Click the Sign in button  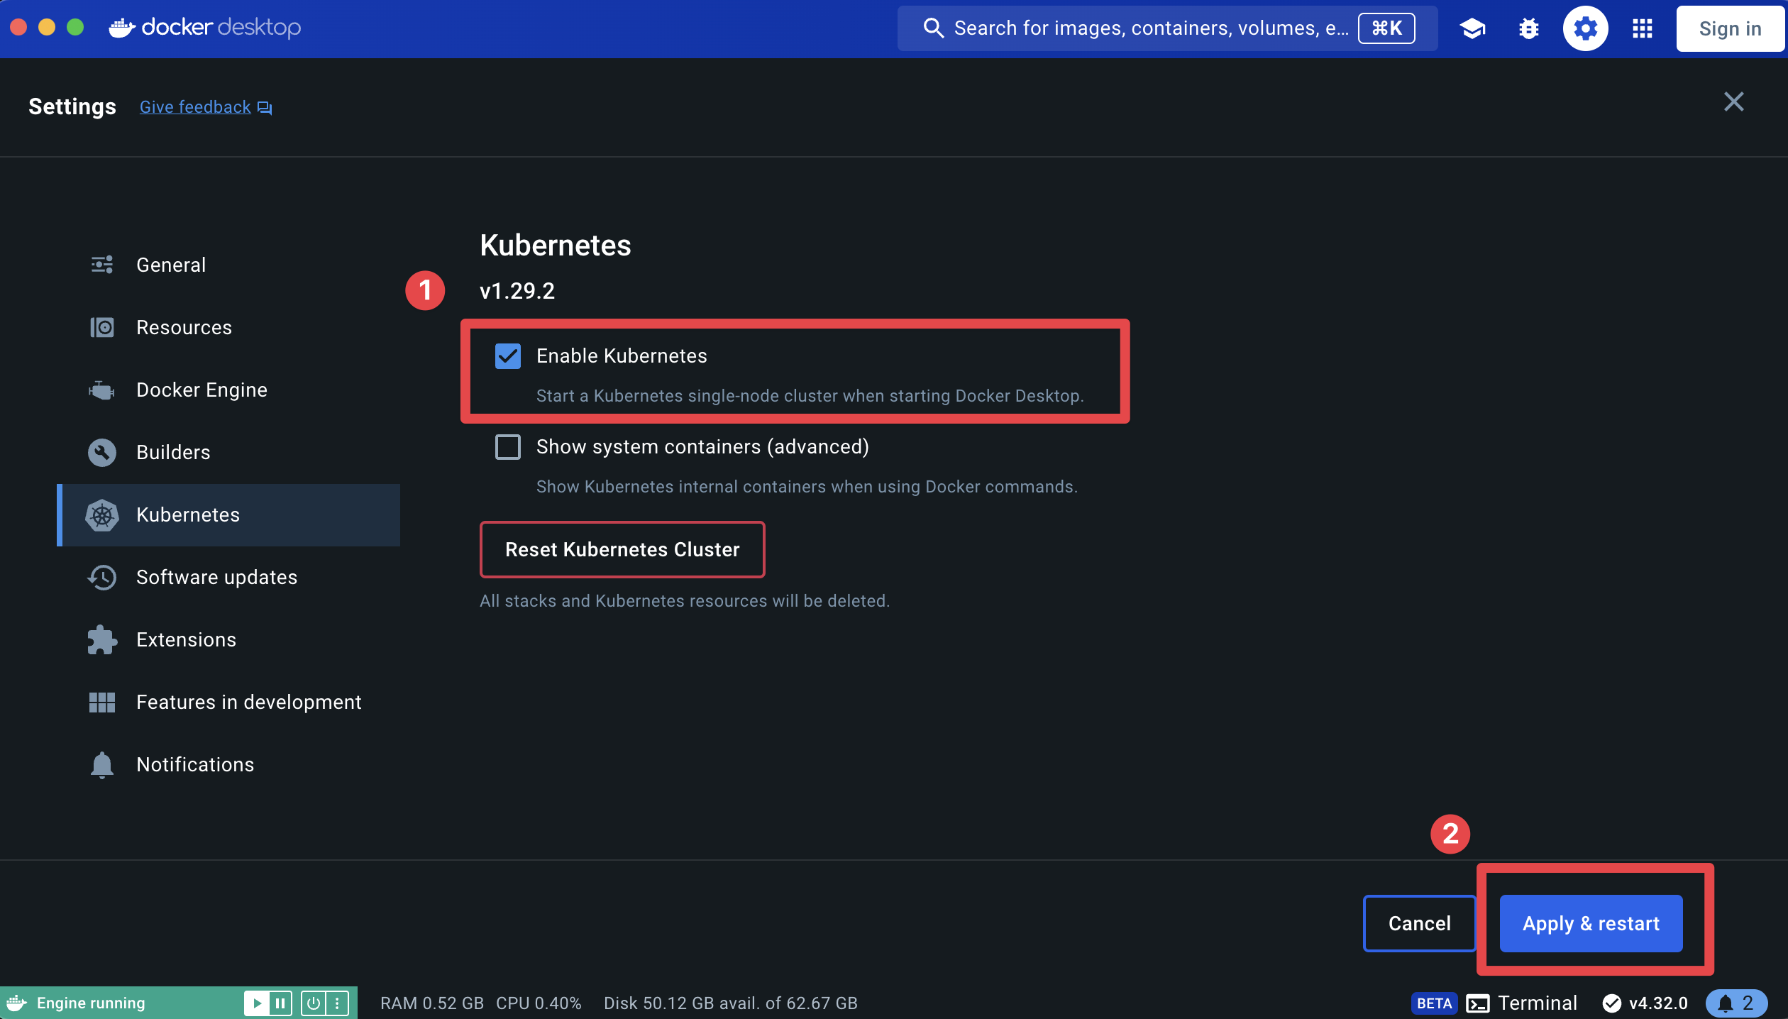coord(1730,28)
